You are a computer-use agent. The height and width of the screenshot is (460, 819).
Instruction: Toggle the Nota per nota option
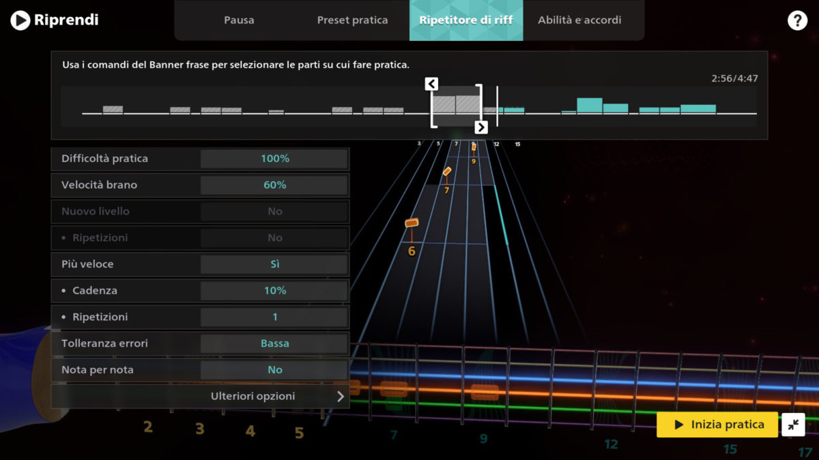[x=274, y=370]
